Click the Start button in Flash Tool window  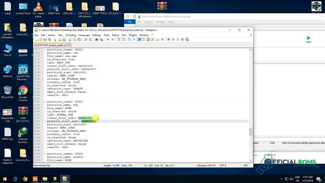(x=309, y=39)
